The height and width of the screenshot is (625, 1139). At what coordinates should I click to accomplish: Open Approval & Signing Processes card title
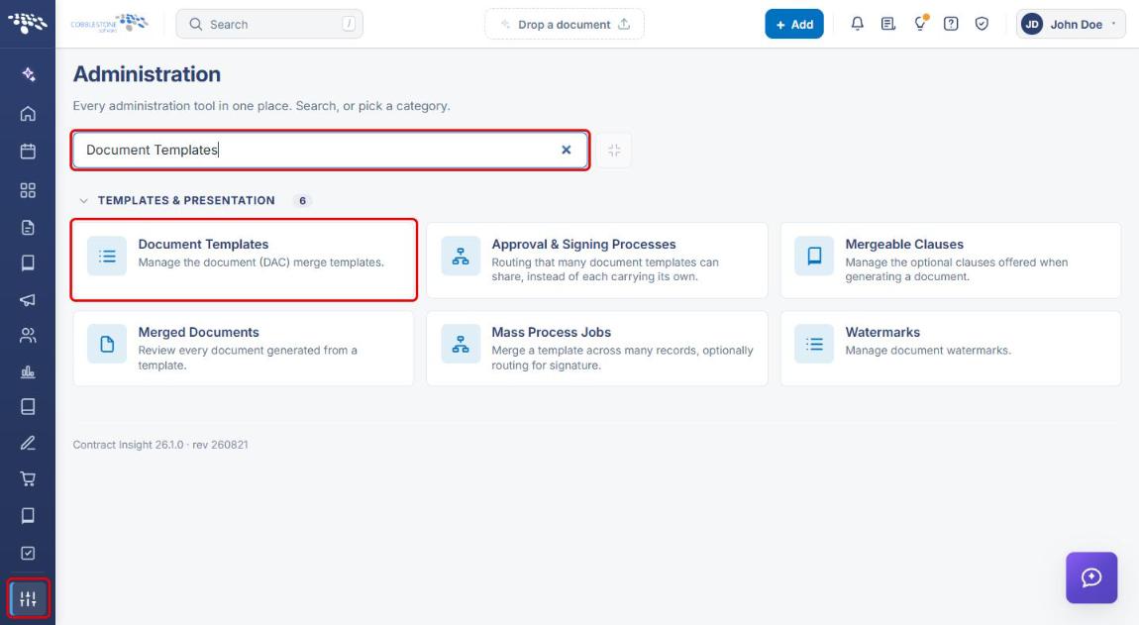[583, 245]
